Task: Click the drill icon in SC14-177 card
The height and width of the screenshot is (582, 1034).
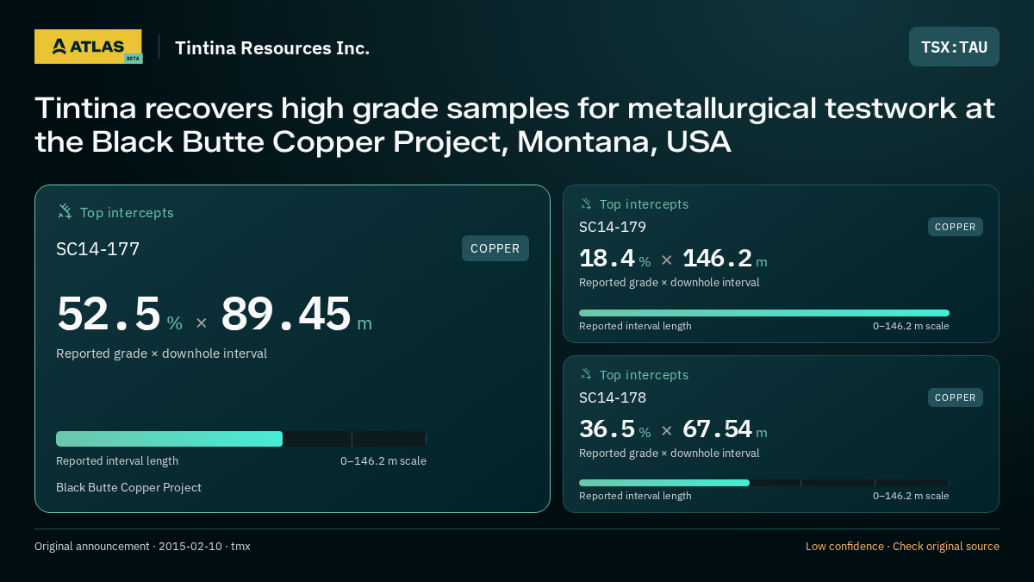Action: pos(65,211)
